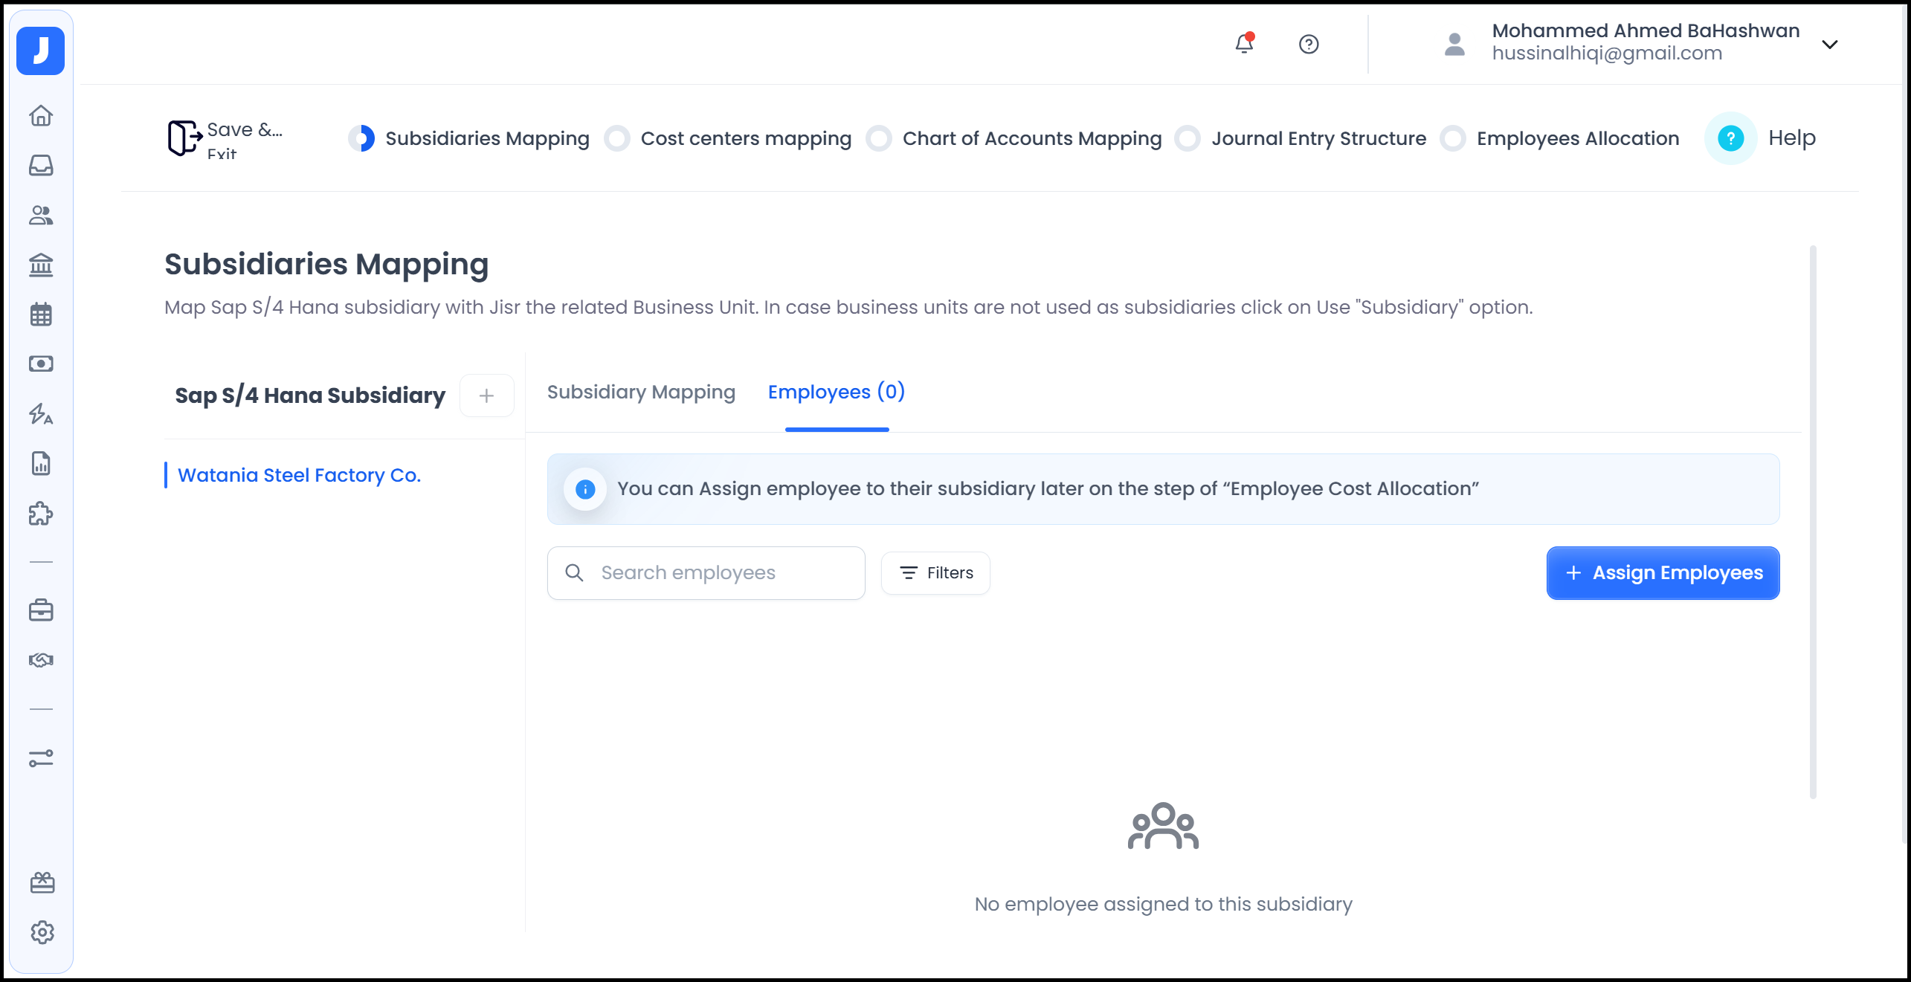
Task: Open the Automations lightning icon
Action: click(41, 414)
